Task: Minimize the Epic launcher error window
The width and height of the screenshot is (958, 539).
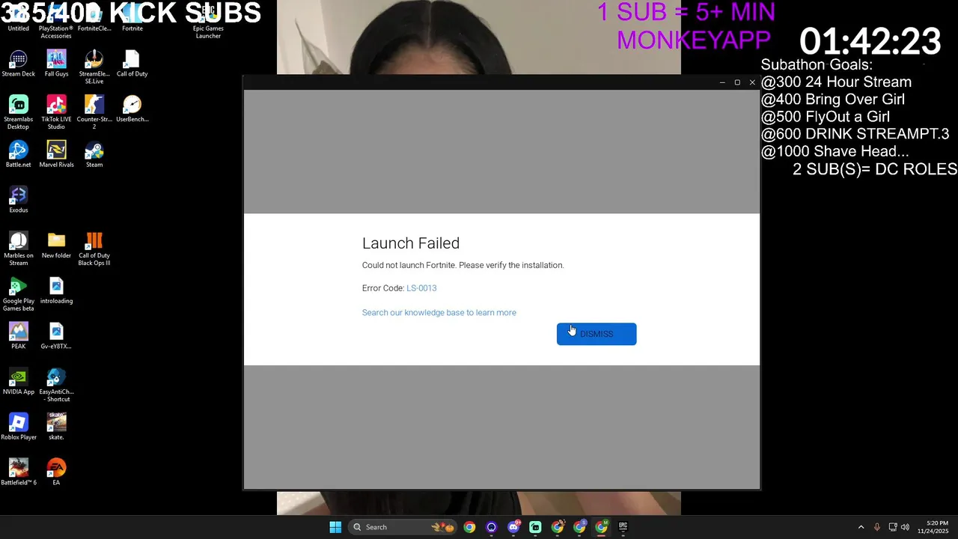Action: tap(722, 82)
